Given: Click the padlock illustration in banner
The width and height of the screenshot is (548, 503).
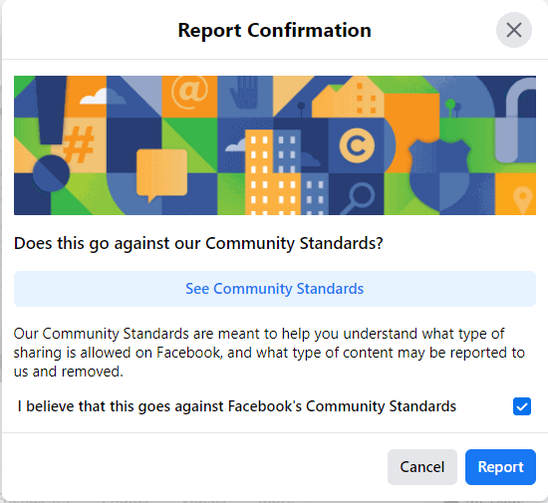Looking at the screenshot, I should coord(515,121).
